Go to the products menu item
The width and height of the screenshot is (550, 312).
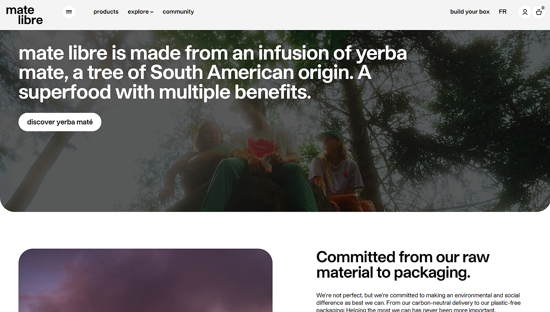106,12
